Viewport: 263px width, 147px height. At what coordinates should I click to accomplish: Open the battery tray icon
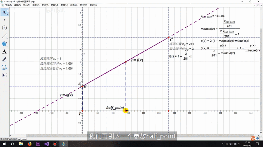pyautogui.click(x=235, y=144)
